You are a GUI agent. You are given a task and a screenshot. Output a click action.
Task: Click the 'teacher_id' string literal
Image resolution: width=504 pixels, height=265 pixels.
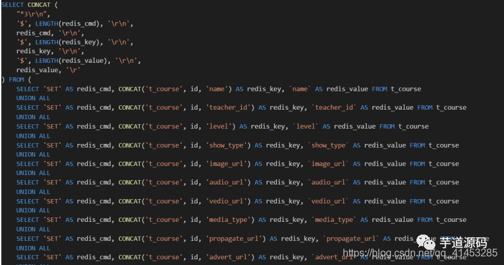pos(230,108)
